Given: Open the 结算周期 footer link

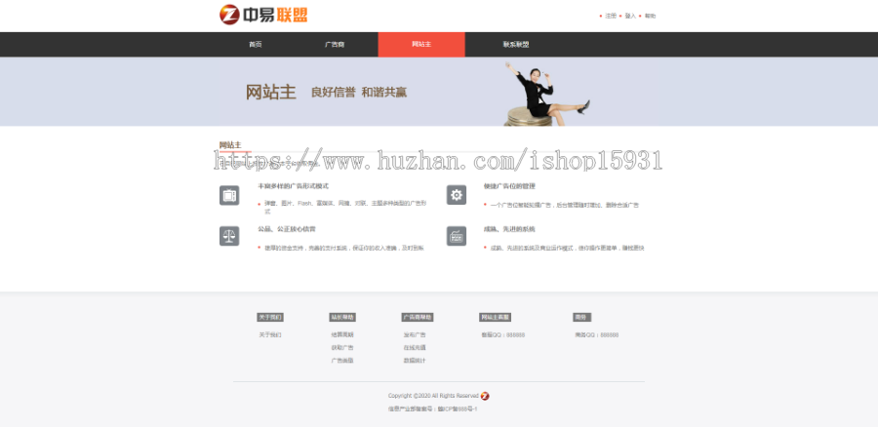Looking at the screenshot, I should 342,334.
